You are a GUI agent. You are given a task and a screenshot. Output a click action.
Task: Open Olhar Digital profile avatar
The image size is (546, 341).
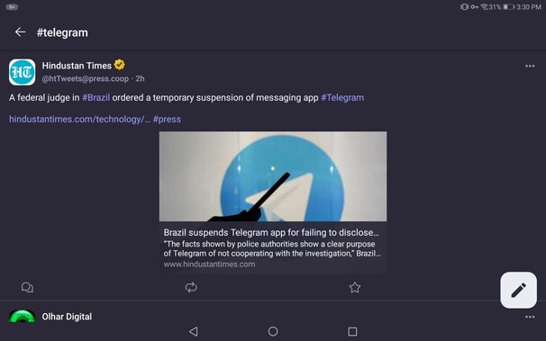tap(22, 317)
